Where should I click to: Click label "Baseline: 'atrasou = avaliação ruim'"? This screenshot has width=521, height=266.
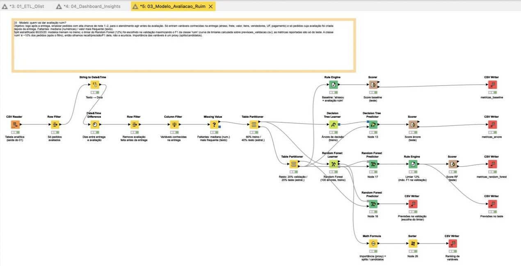(x=334, y=99)
